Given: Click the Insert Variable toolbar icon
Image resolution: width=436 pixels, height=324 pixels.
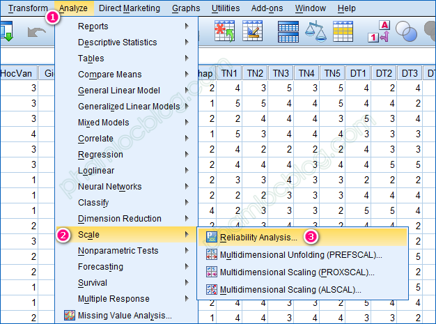Looking at the screenshot, I should tap(252, 30).
